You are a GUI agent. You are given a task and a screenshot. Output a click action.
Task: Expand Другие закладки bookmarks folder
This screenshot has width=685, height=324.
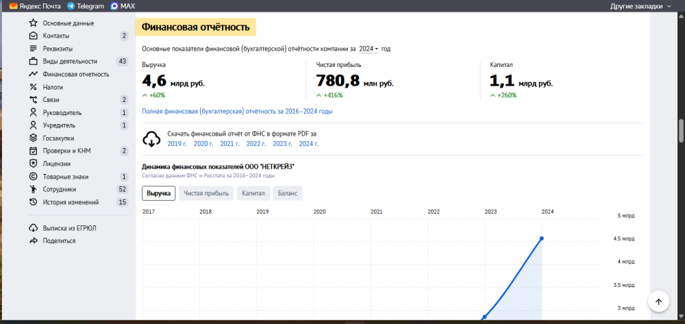pos(640,5)
